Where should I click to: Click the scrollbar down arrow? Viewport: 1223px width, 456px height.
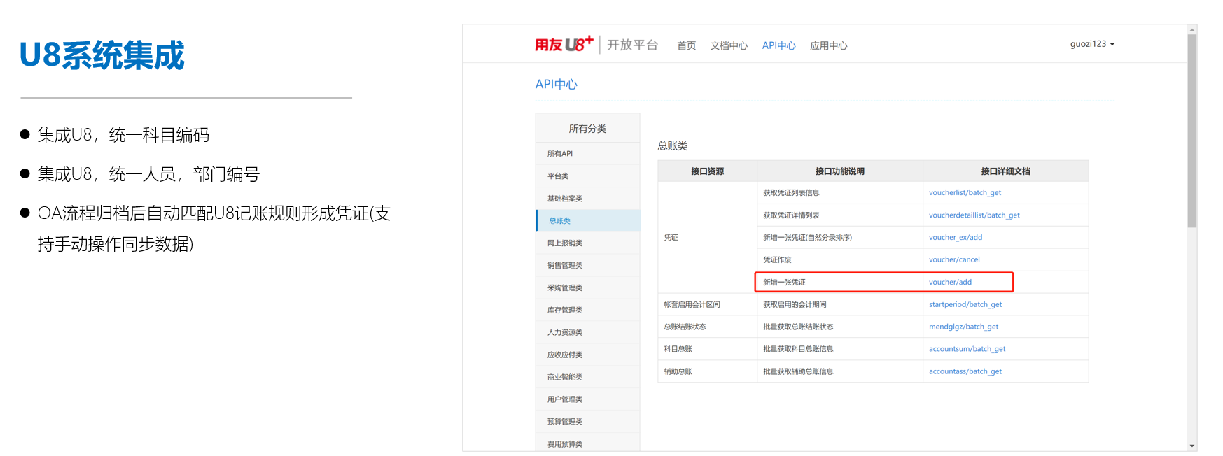click(x=1192, y=446)
